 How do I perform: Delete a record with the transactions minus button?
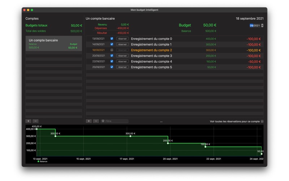click(96, 121)
